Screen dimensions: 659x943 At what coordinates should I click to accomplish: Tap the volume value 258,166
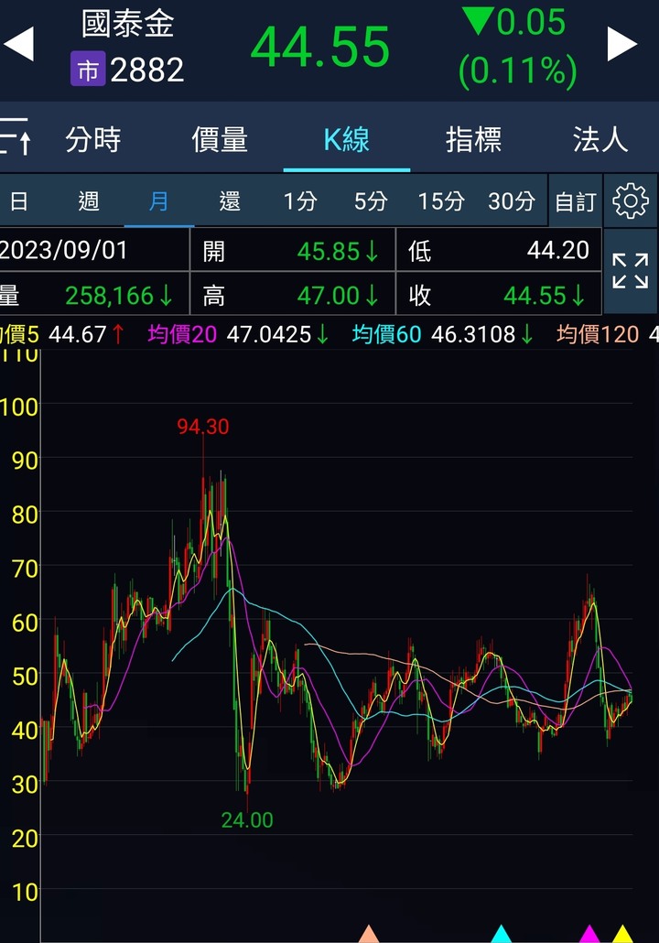[x=110, y=296]
